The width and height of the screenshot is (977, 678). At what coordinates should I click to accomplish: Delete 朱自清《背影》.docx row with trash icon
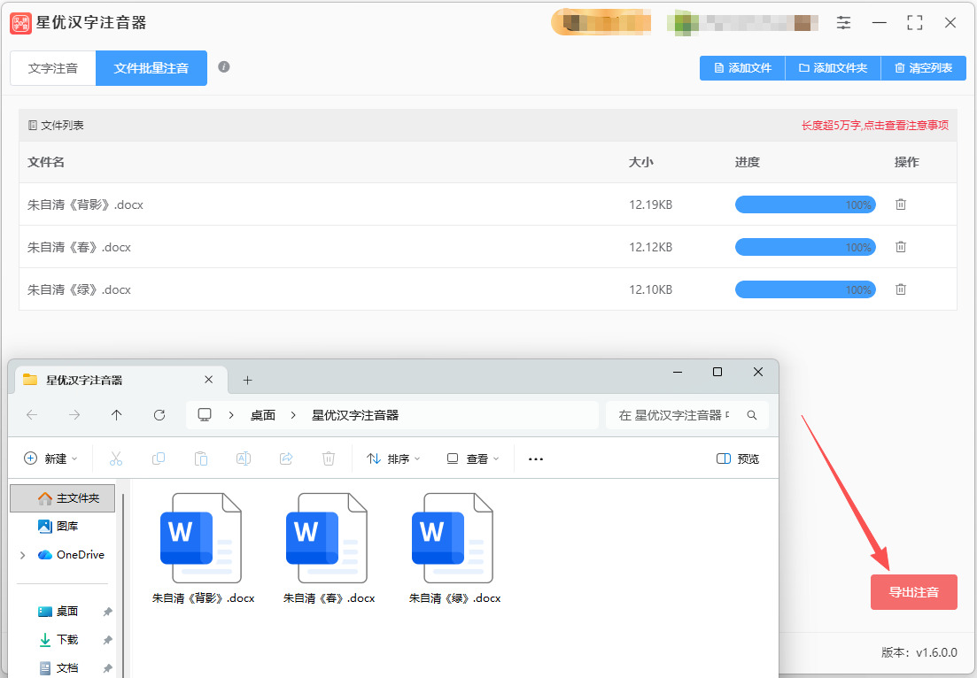[x=901, y=204]
